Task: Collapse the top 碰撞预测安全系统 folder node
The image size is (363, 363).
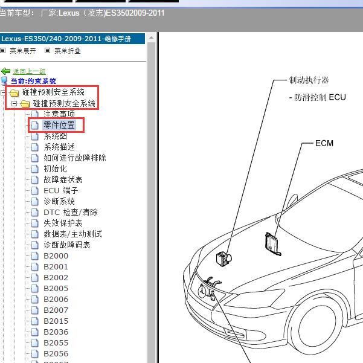Action: point(2,93)
